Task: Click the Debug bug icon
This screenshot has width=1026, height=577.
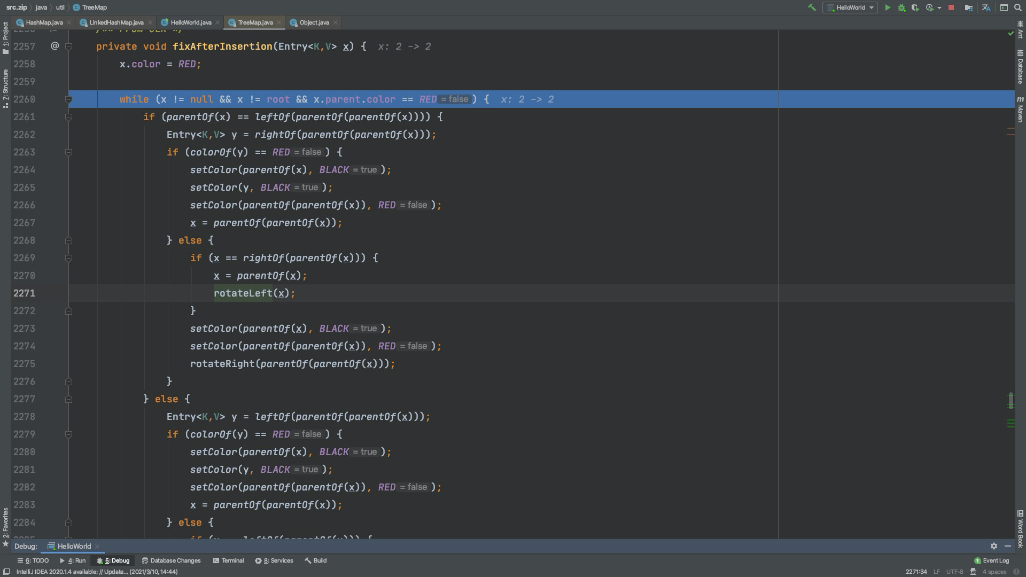Action: point(901,7)
